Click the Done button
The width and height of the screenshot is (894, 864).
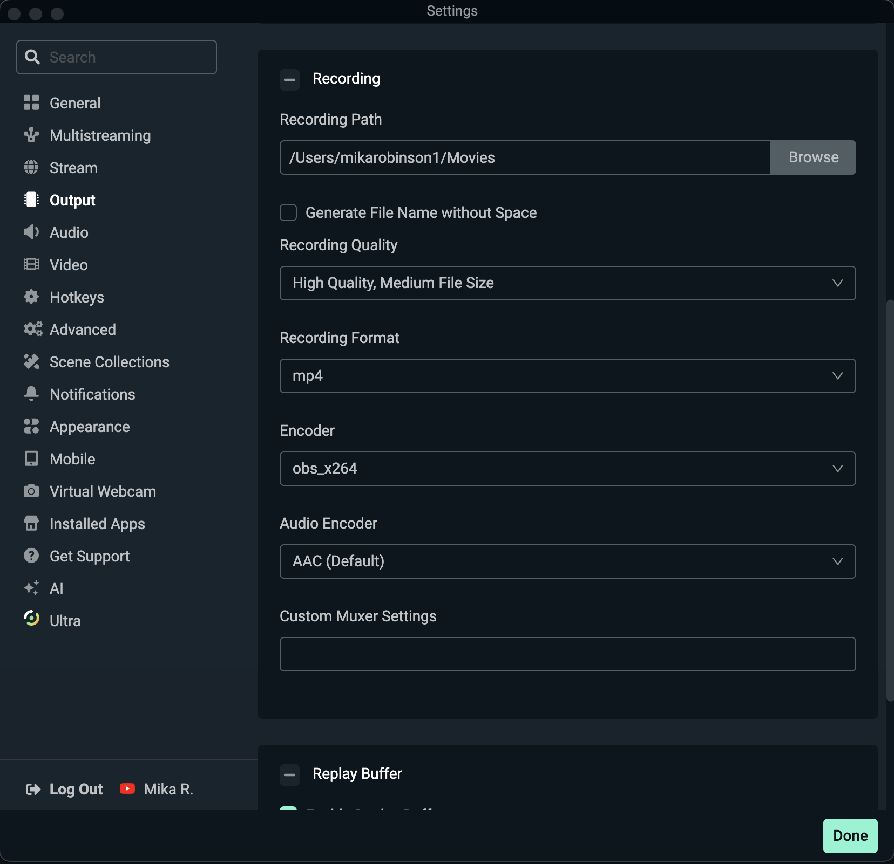tap(850, 835)
